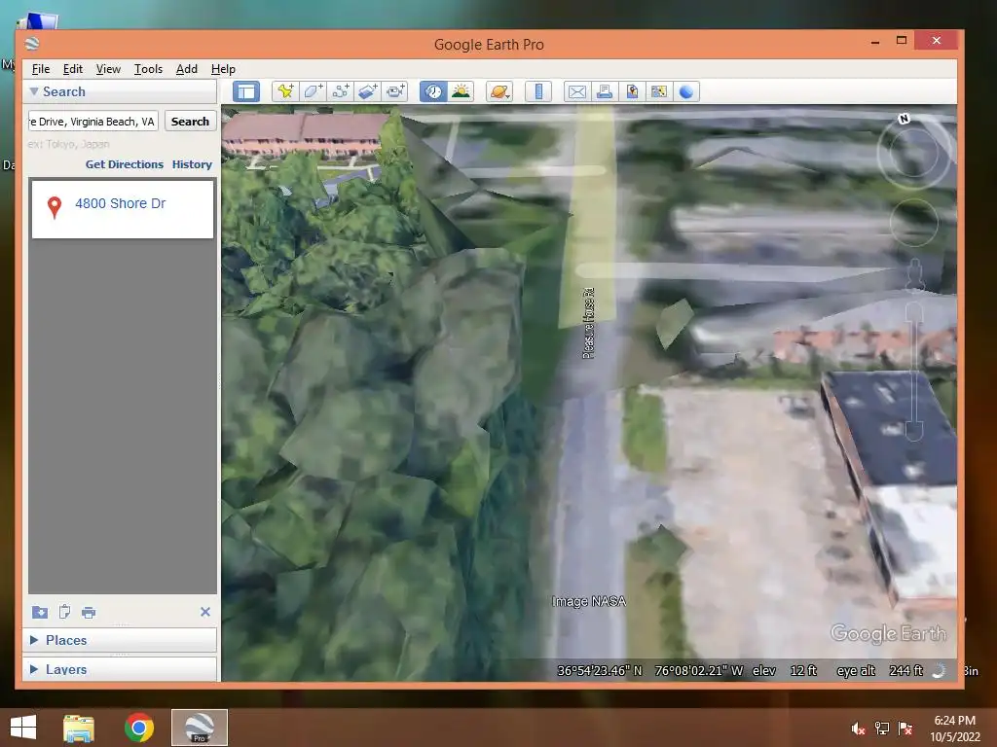Select the Add Path tool
The height and width of the screenshot is (747, 997).
click(x=340, y=91)
